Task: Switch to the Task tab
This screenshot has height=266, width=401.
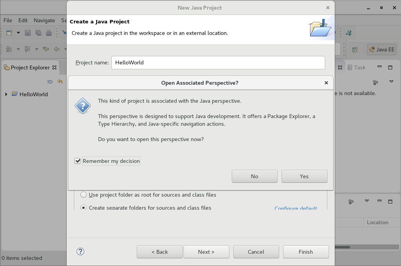Action: pos(356,67)
